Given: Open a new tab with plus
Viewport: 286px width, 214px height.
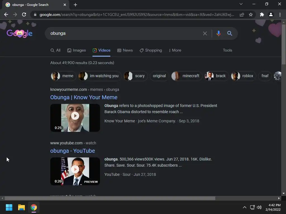Looking at the screenshot, I should (x=75, y=5).
